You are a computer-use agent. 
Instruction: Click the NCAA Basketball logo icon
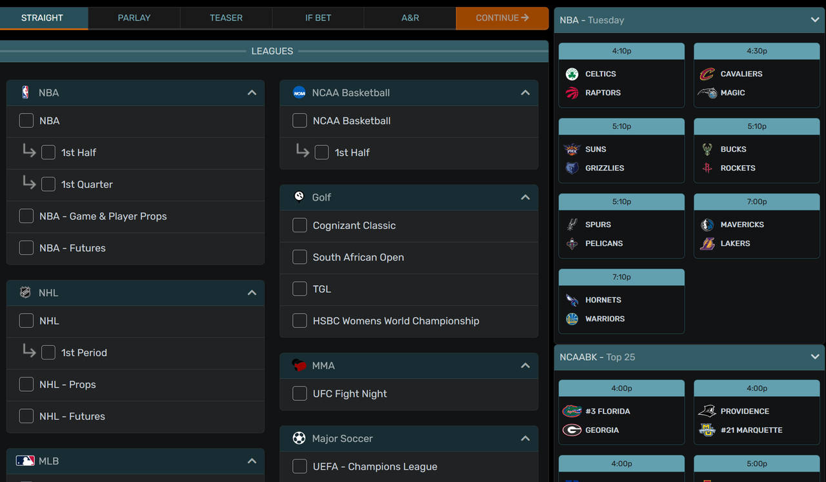[299, 92]
